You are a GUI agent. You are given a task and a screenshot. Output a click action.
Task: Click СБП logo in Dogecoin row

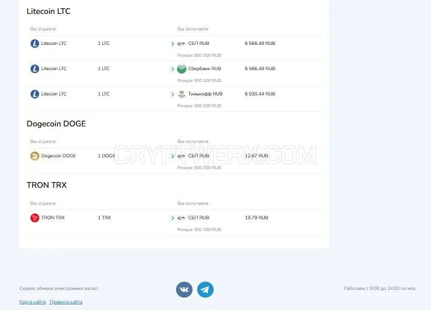coord(181,156)
